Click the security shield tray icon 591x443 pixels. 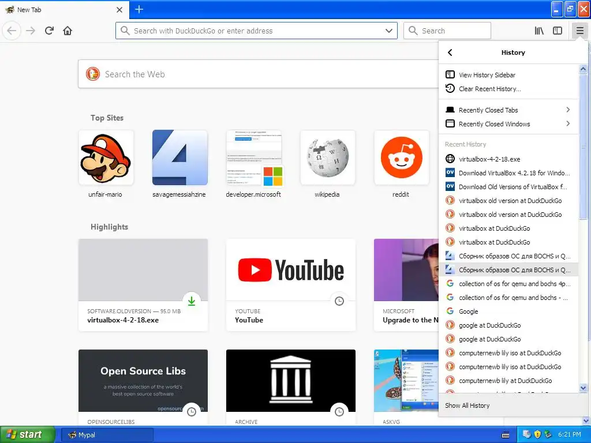point(537,435)
